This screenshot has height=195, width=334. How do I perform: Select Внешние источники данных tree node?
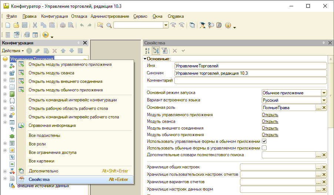click(43, 186)
